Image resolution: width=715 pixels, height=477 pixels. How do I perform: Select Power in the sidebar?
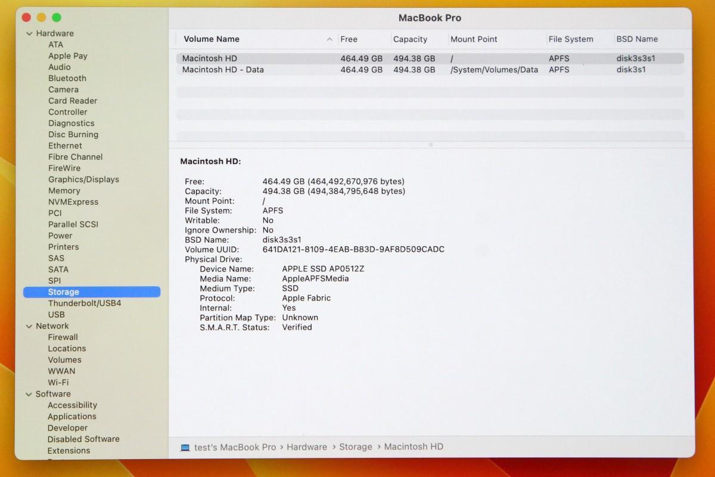pos(60,236)
